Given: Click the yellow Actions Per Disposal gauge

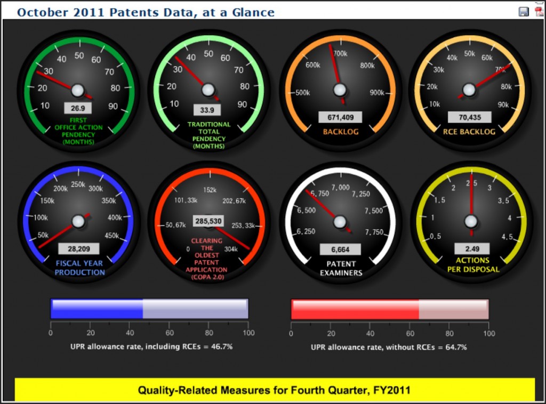Looking at the screenshot, I should [471, 221].
